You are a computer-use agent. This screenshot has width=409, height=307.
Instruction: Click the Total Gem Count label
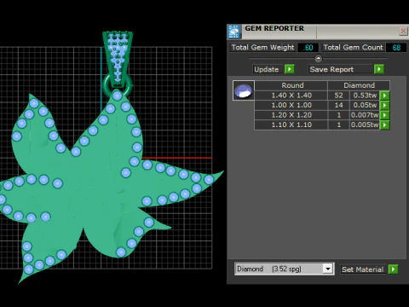coord(353,48)
